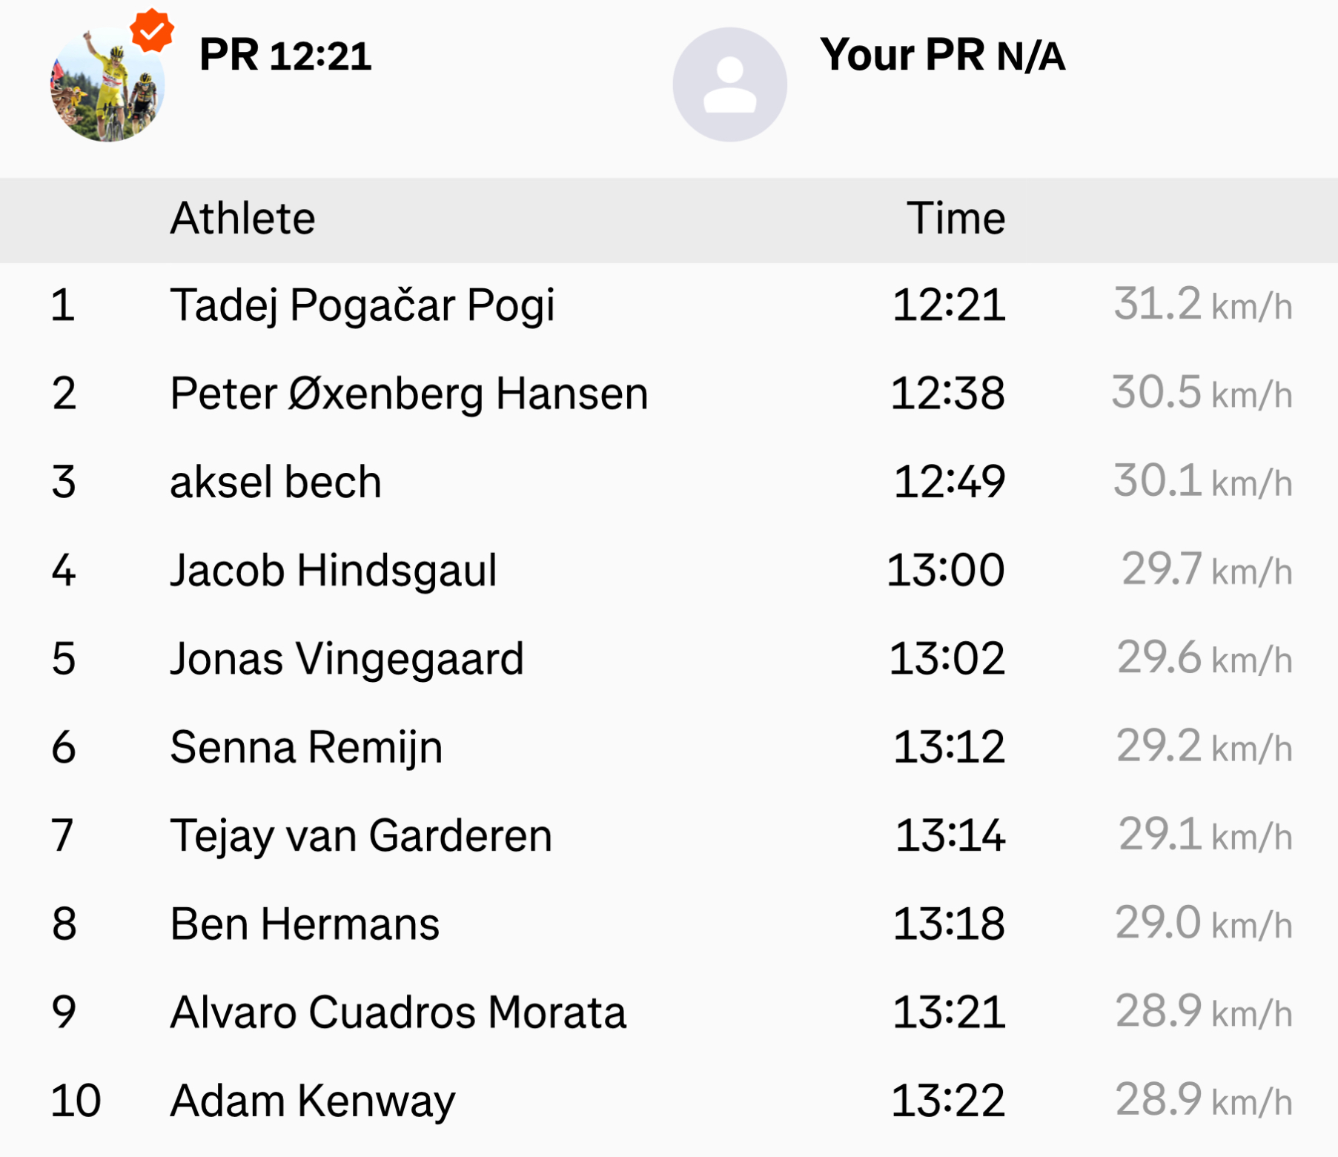Open Adam Kenway's profile

point(312,1101)
